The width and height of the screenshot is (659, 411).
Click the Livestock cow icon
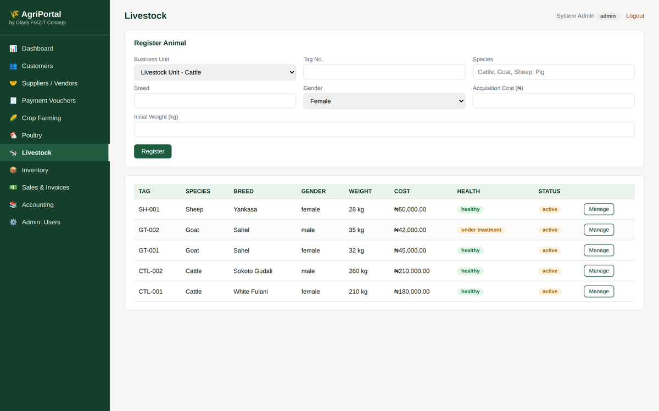(13, 153)
